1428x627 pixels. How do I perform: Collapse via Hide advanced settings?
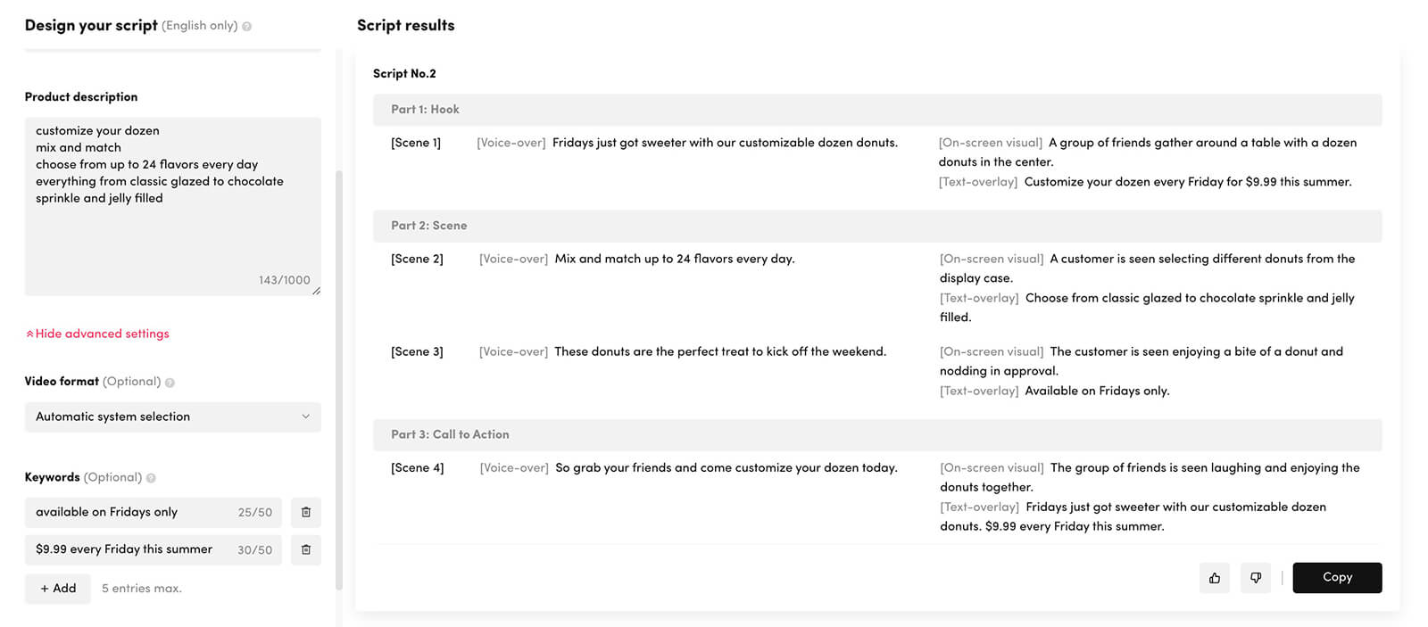[x=97, y=334]
